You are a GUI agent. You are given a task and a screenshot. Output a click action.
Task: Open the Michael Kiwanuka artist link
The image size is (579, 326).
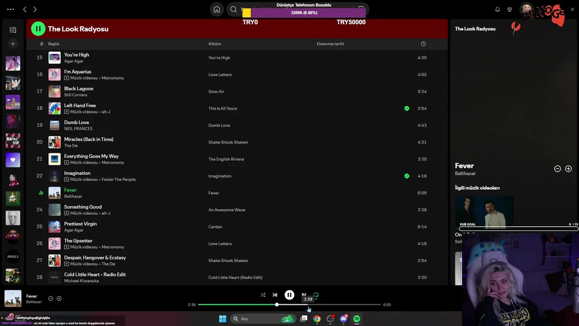pyautogui.click(x=81, y=281)
